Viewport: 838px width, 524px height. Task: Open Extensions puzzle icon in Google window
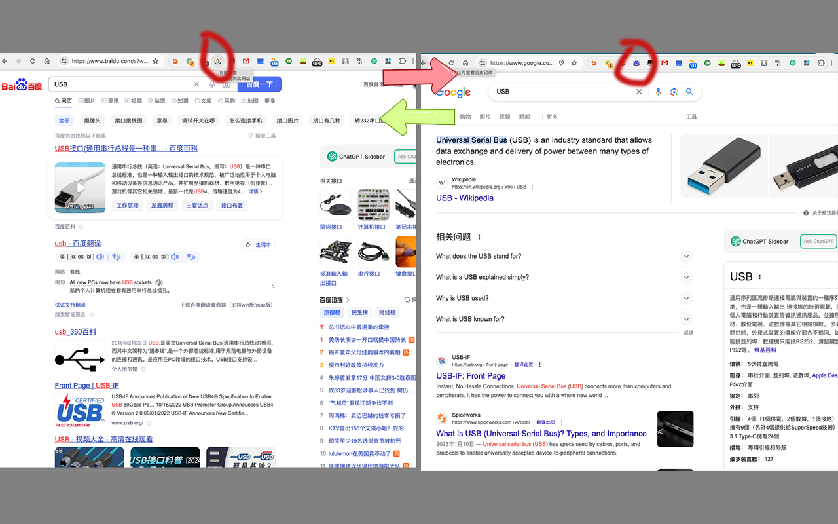point(821,63)
